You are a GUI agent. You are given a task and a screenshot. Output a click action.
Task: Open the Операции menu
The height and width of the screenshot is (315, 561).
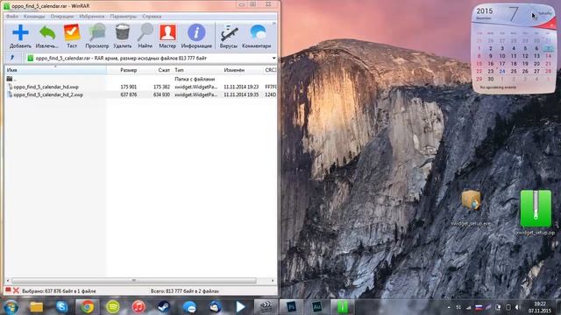(x=62, y=17)
